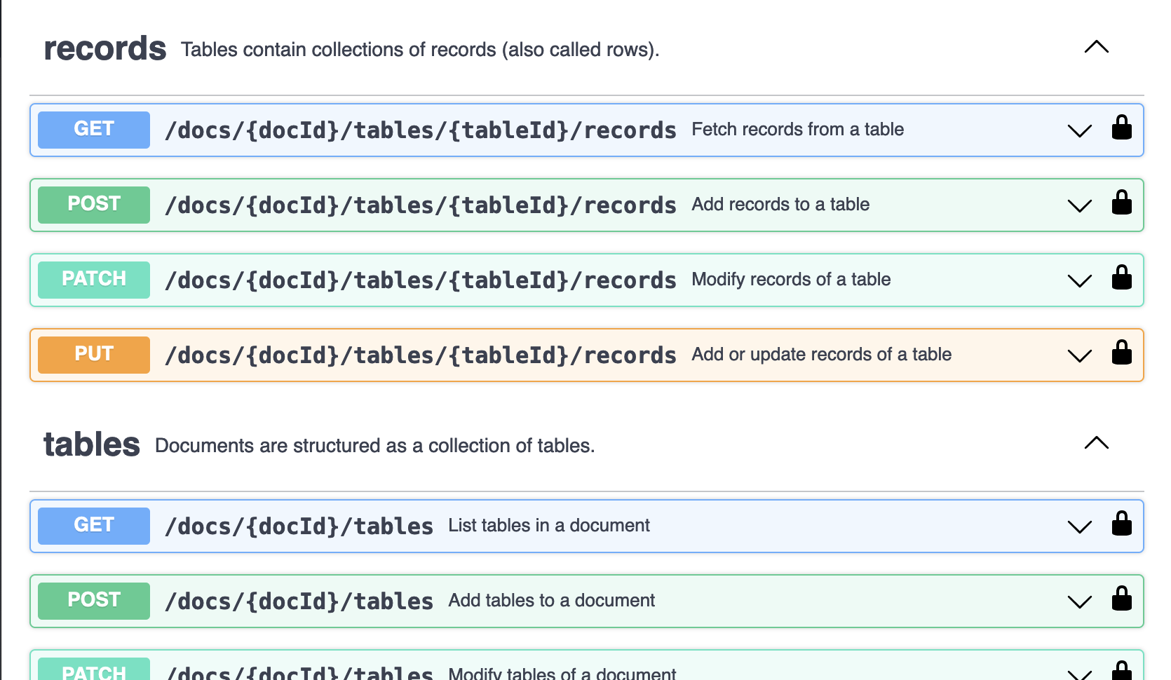Screen dimensions: 1171x680
Task: Click the authorization lock on POST records
Action: [1121, 203]
